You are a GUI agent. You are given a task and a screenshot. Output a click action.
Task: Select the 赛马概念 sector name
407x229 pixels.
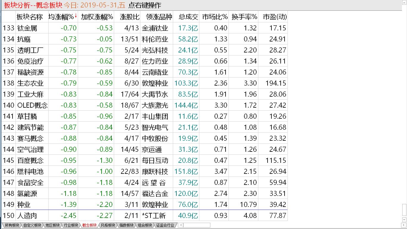click(x=30, y=138)
